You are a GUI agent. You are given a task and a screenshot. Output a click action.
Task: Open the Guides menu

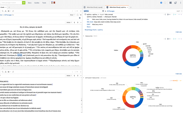[x=37, y=3]
